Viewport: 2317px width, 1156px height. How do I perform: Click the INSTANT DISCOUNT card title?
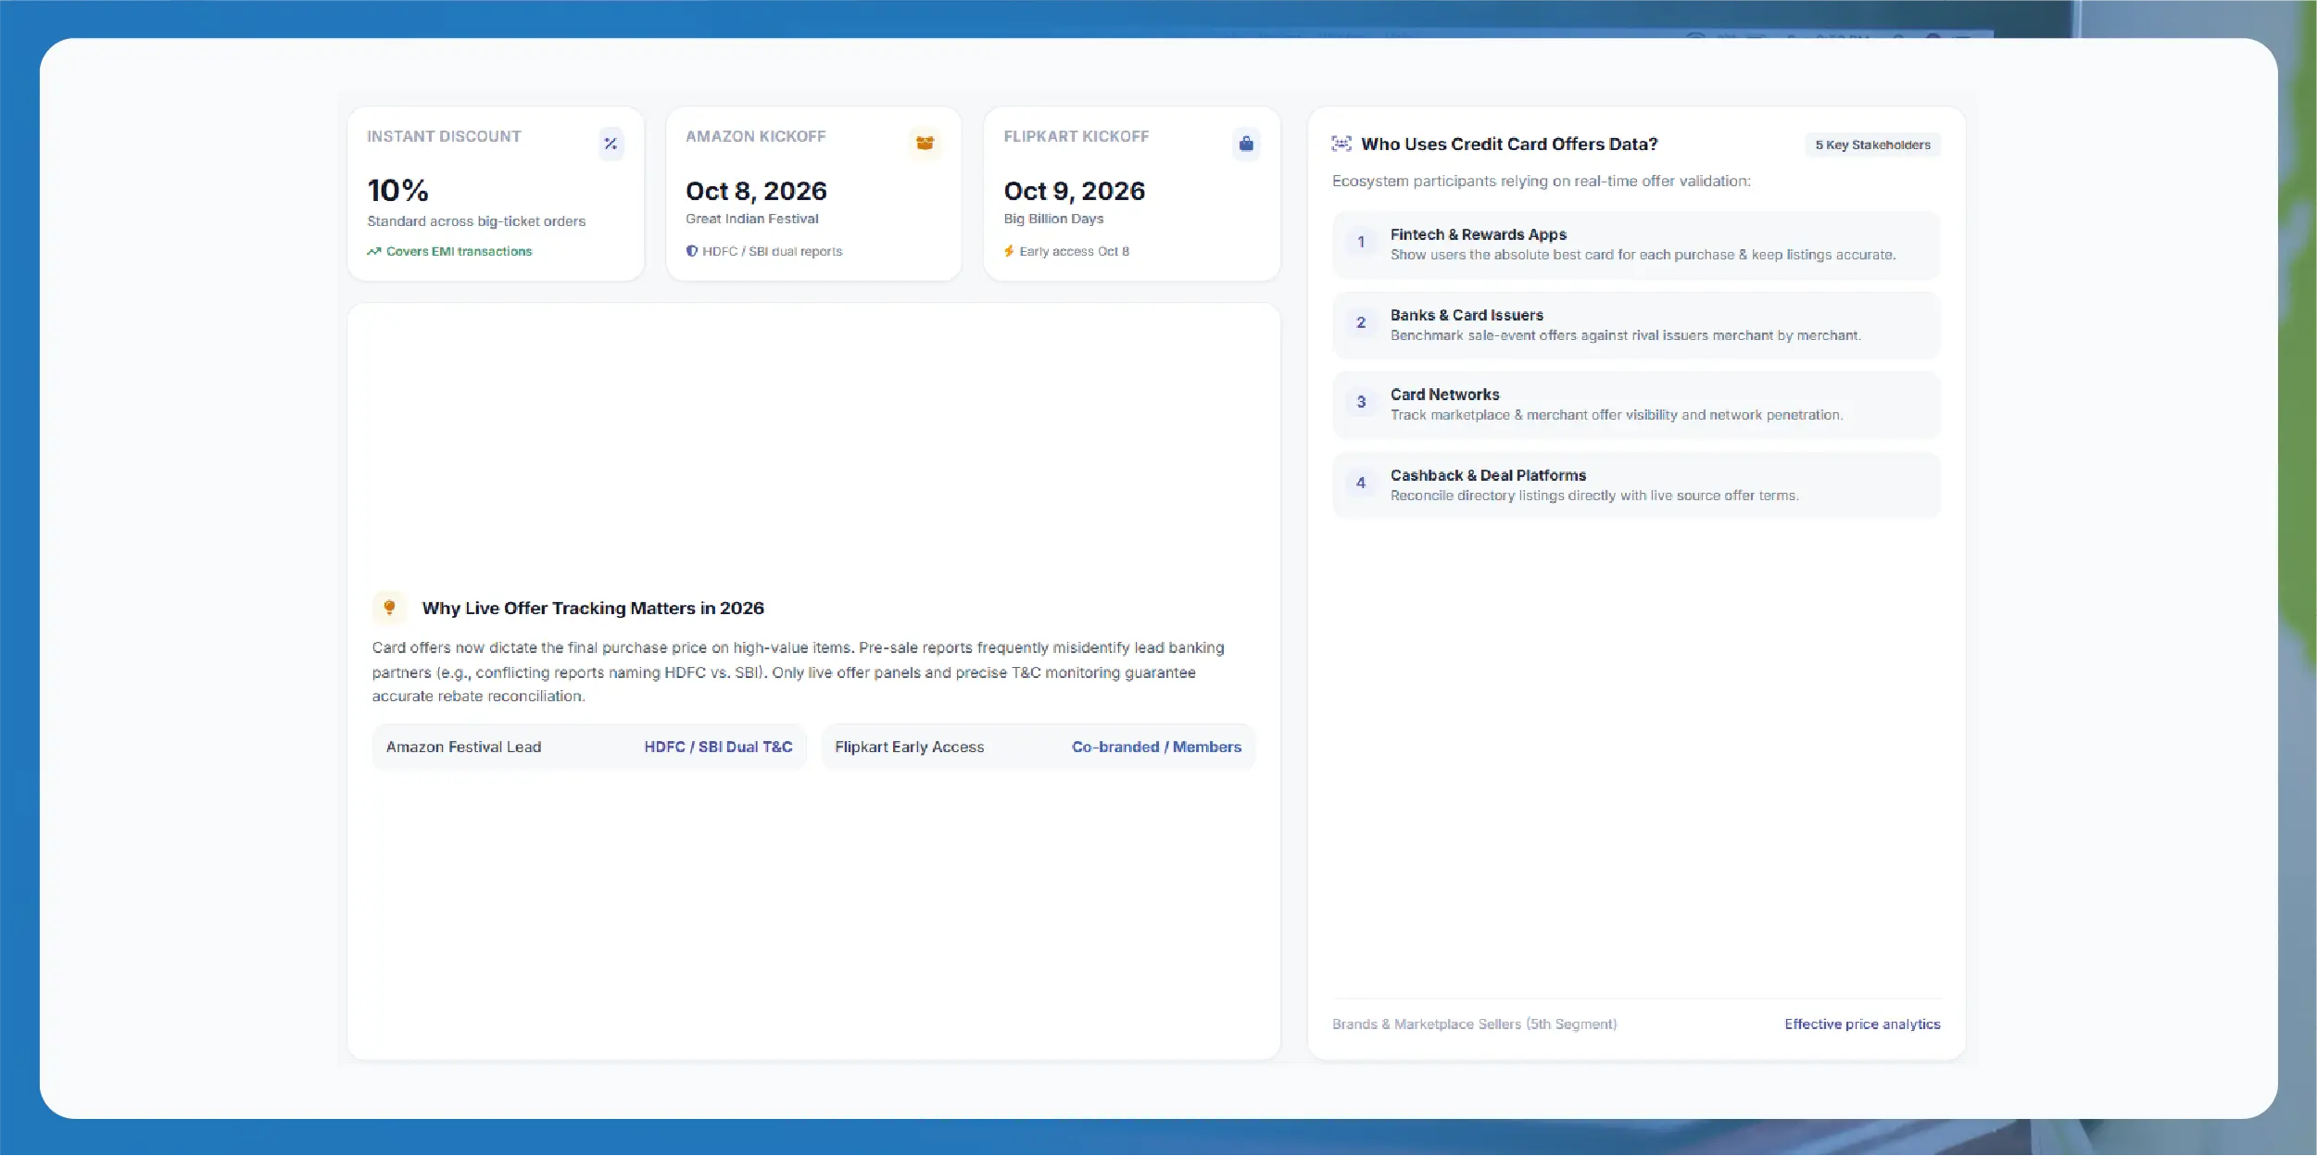(444, 136)
